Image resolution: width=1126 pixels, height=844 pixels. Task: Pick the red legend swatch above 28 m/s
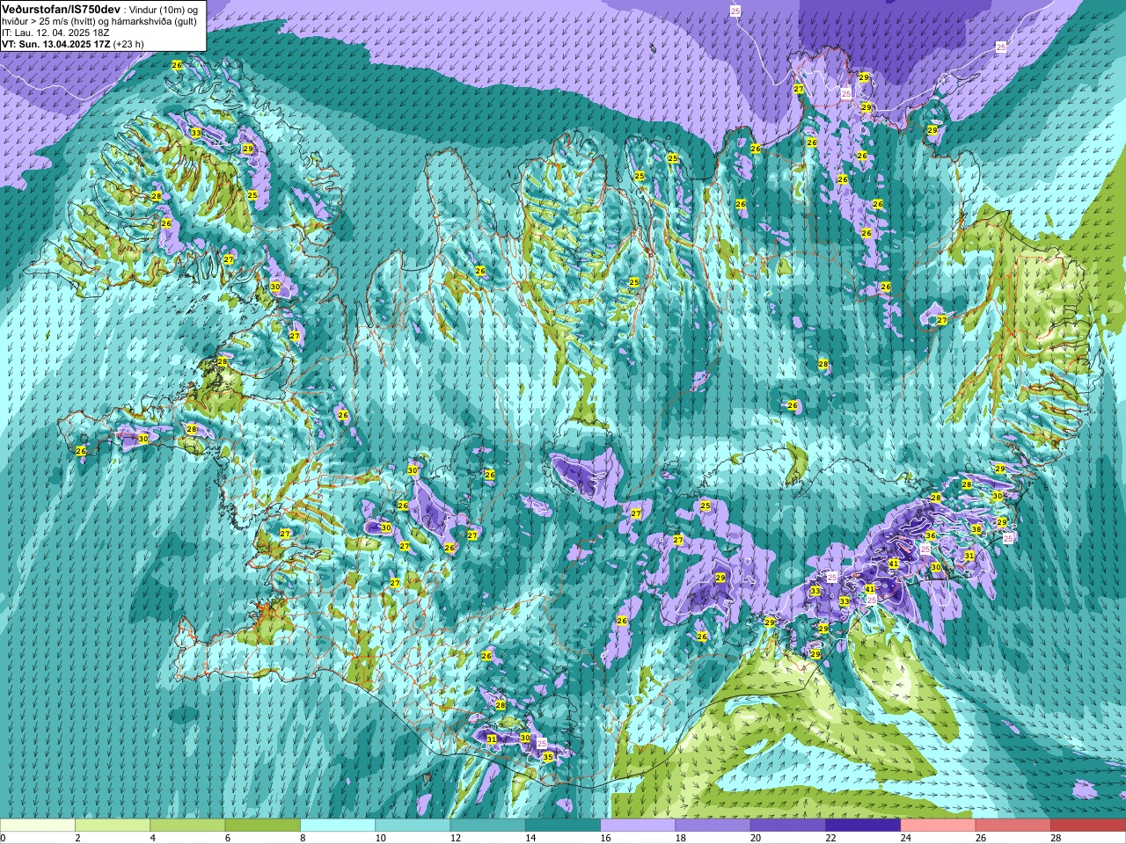[1088, 826]
